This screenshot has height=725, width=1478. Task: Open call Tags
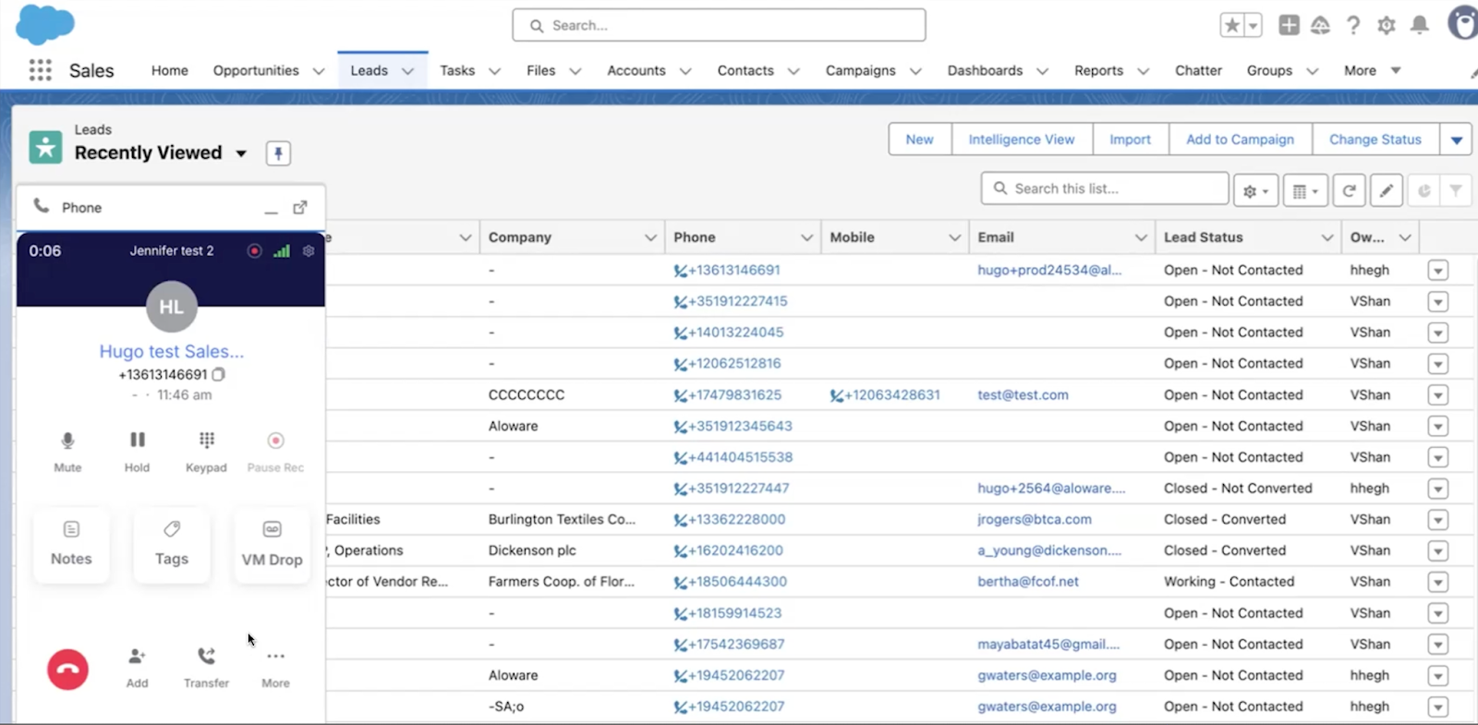(172, 544)
